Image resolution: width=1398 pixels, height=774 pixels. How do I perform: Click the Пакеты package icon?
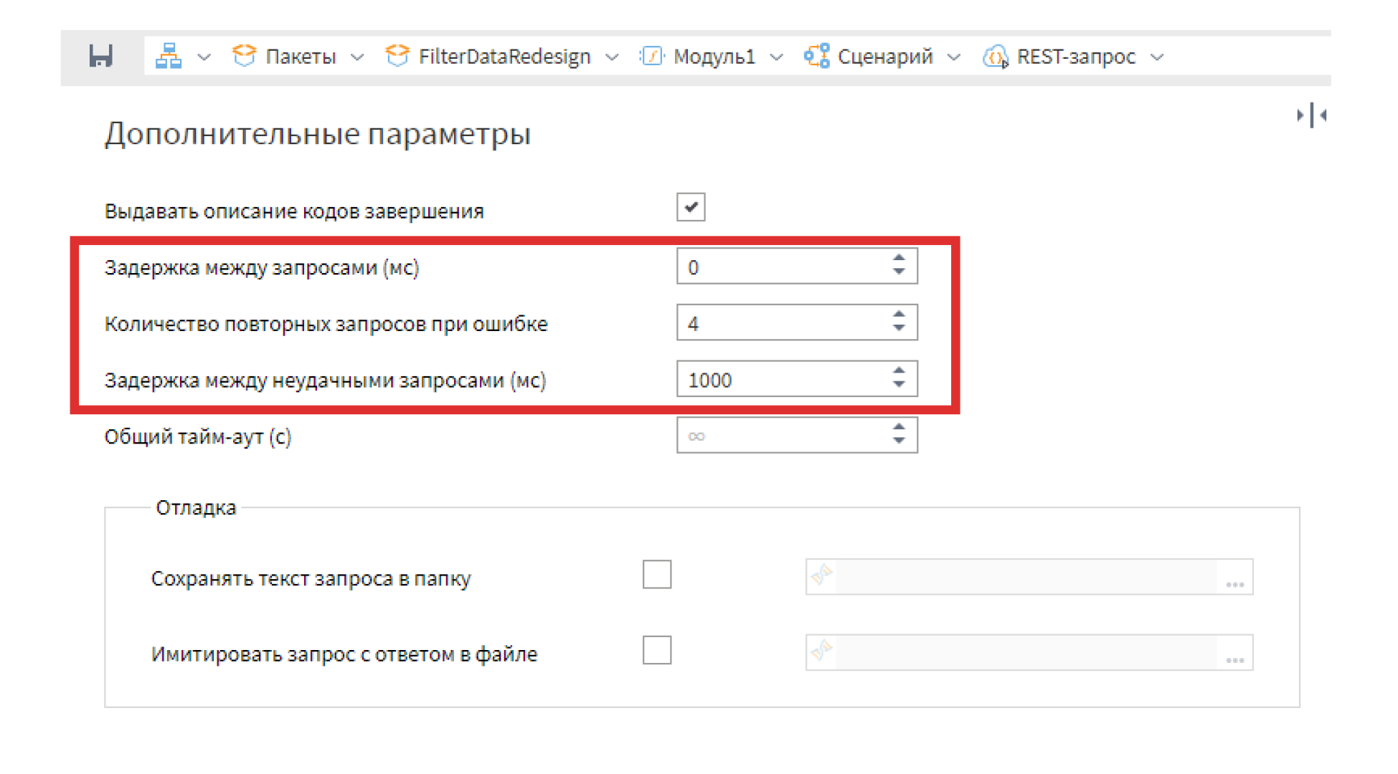pyautogui.click(x=244, y=56)
